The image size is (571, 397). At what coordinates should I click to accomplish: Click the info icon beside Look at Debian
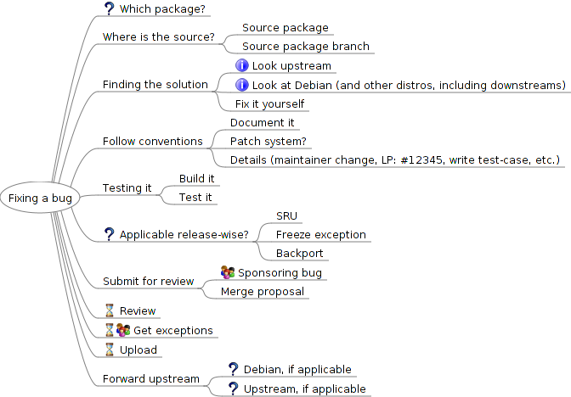(x=242, y=85)
